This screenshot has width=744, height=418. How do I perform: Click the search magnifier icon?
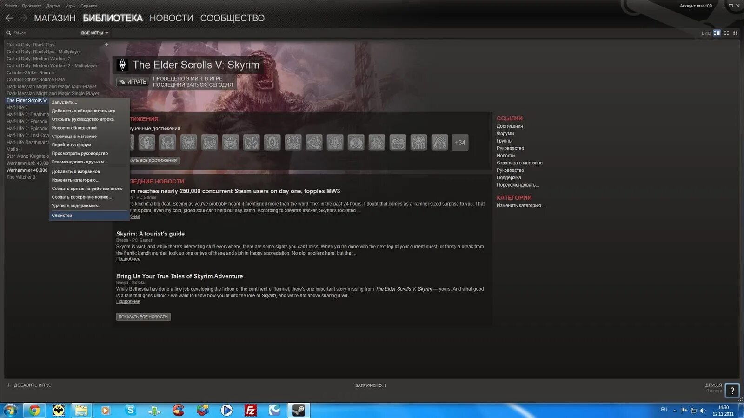[x=8, y=33]
